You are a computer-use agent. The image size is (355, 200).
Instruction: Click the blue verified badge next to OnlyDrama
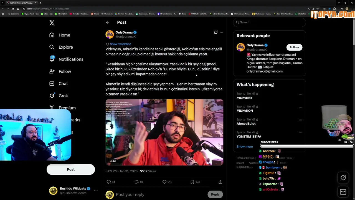pyautogui.click(x=135, y=32)
